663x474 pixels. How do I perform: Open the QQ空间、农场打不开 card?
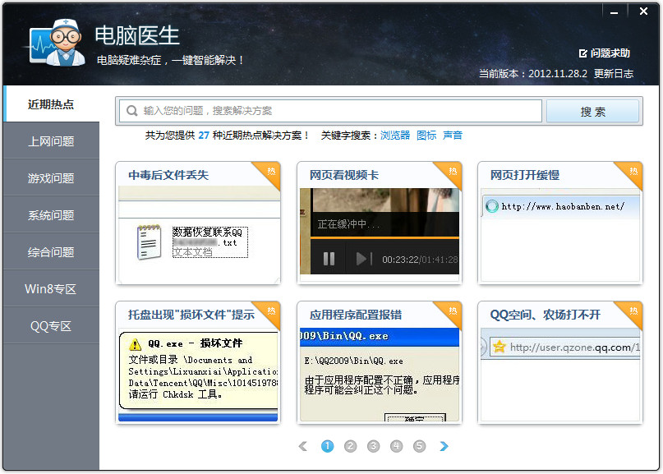click(x=559, y=362)
